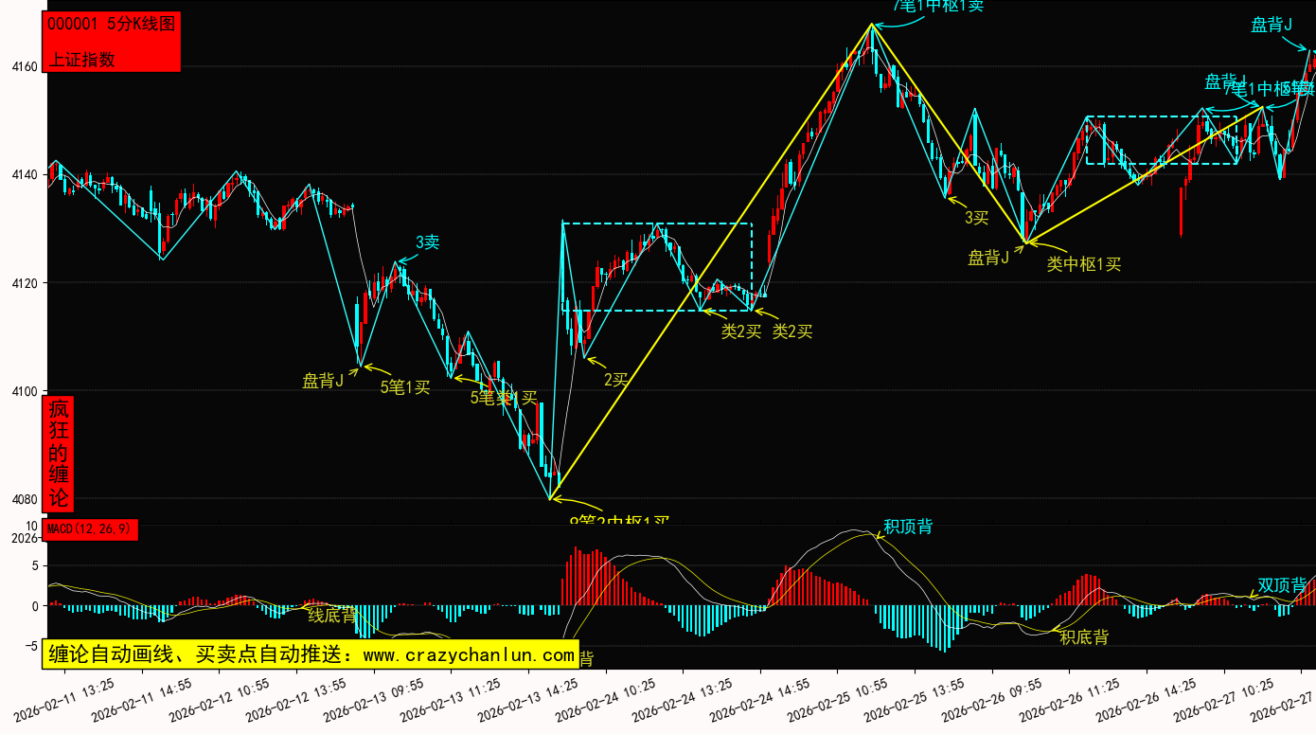This screenshot has width=1316, height=734.
Task: Click the 4160 price axis label
Action: point(24,67)
